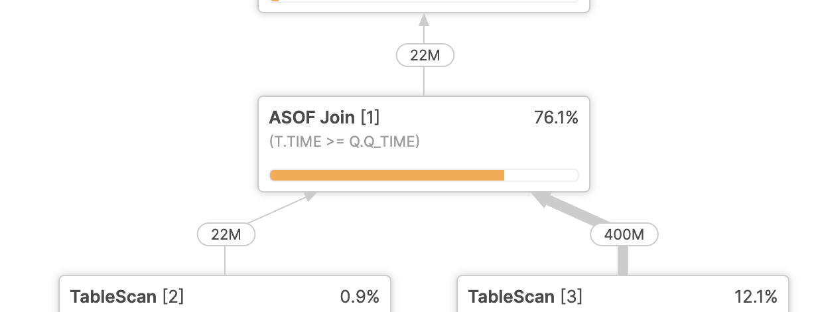This screenshot has width=816, height=312.
Task: Click the thin arrowhead entering ASOF Join
Action: [309, 196]
